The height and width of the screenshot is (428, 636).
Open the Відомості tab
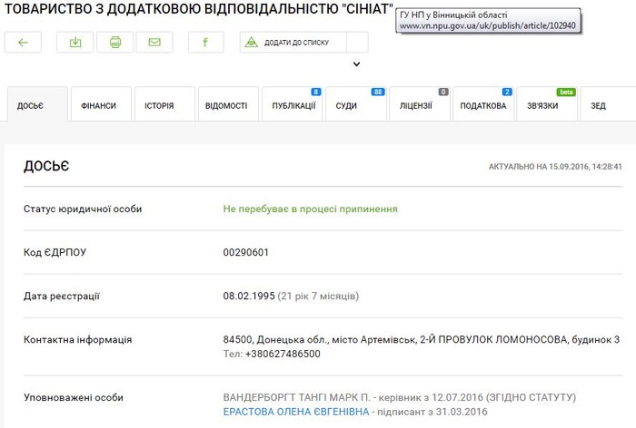click(x=228, y=104)
